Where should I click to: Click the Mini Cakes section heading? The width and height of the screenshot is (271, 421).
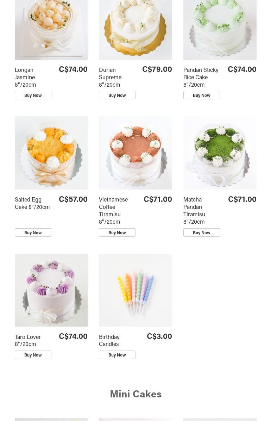click(136, 394)
